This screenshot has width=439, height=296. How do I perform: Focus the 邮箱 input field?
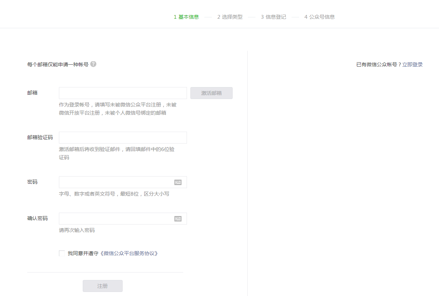[123, 93]
